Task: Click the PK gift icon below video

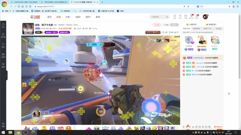Action: coord(52,128)
